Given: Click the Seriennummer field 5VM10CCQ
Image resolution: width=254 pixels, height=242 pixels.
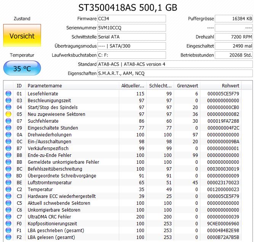Looking at the screenshot, I should [131, 28].
